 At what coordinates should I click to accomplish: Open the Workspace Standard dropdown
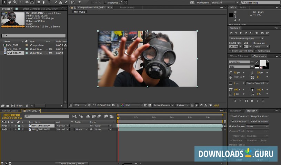[x=225, y=2]
